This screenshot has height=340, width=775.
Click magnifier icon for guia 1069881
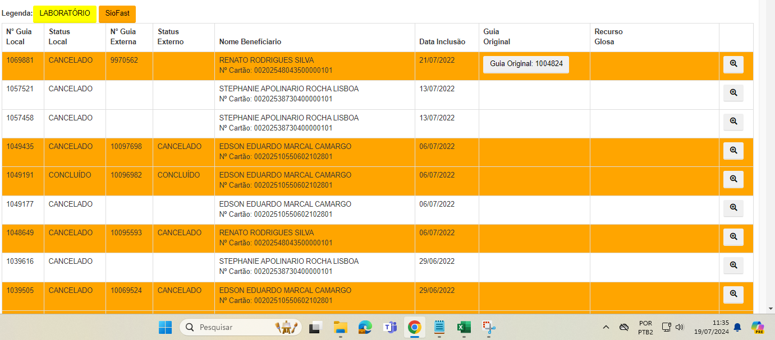[733, 64]
